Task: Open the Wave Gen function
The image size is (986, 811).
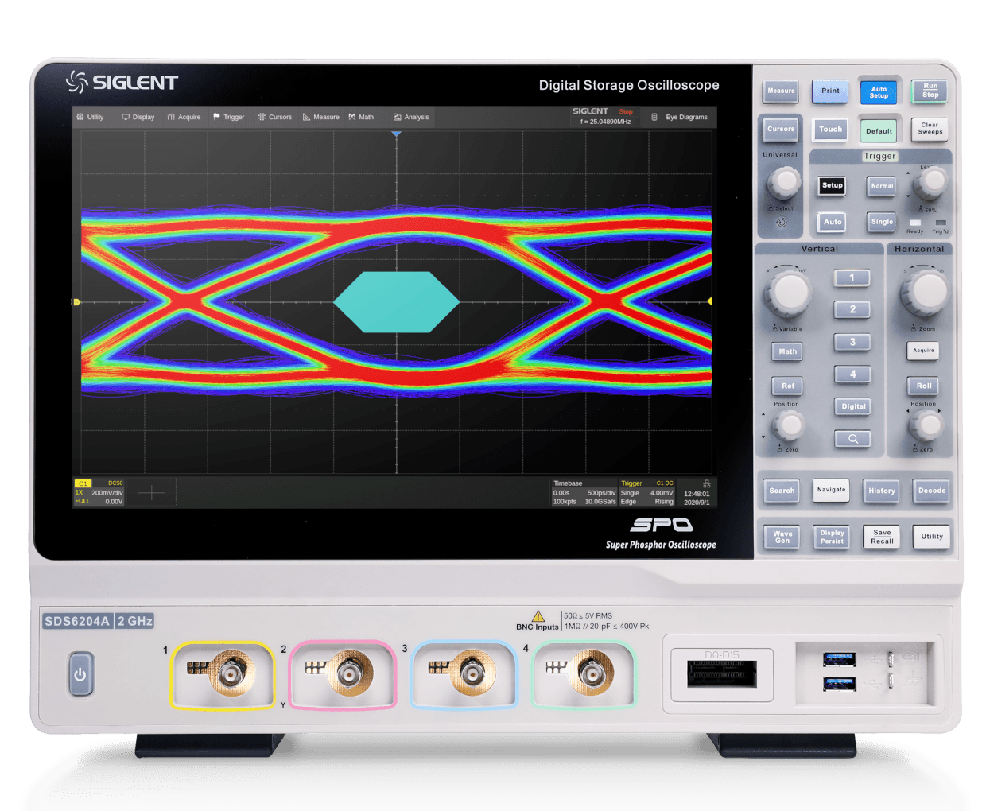Action: [781, 537]
